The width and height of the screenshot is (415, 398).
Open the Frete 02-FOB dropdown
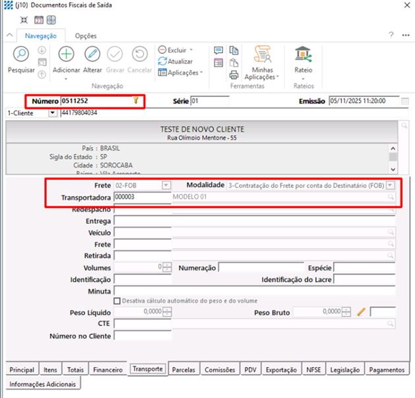(x=166, y=185)
